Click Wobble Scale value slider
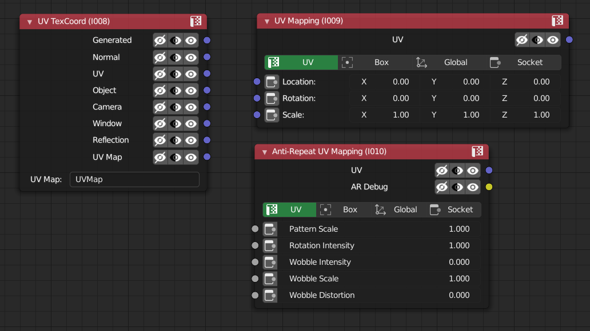The height and width of the screenshot is (331, 590). click(380, 278)
